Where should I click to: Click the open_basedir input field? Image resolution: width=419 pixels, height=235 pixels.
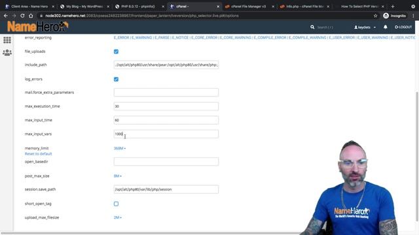click(x=166, y=161)
